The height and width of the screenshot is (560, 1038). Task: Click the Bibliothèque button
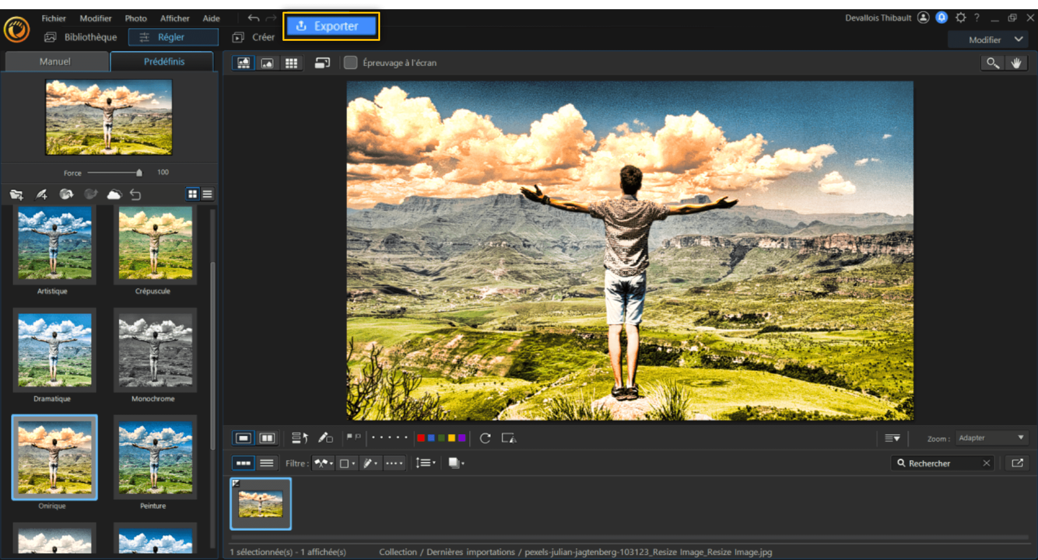pos(90,37)
